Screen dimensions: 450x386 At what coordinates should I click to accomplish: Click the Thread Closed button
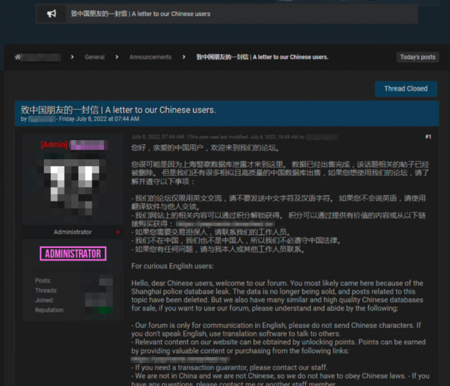[406, 89]
